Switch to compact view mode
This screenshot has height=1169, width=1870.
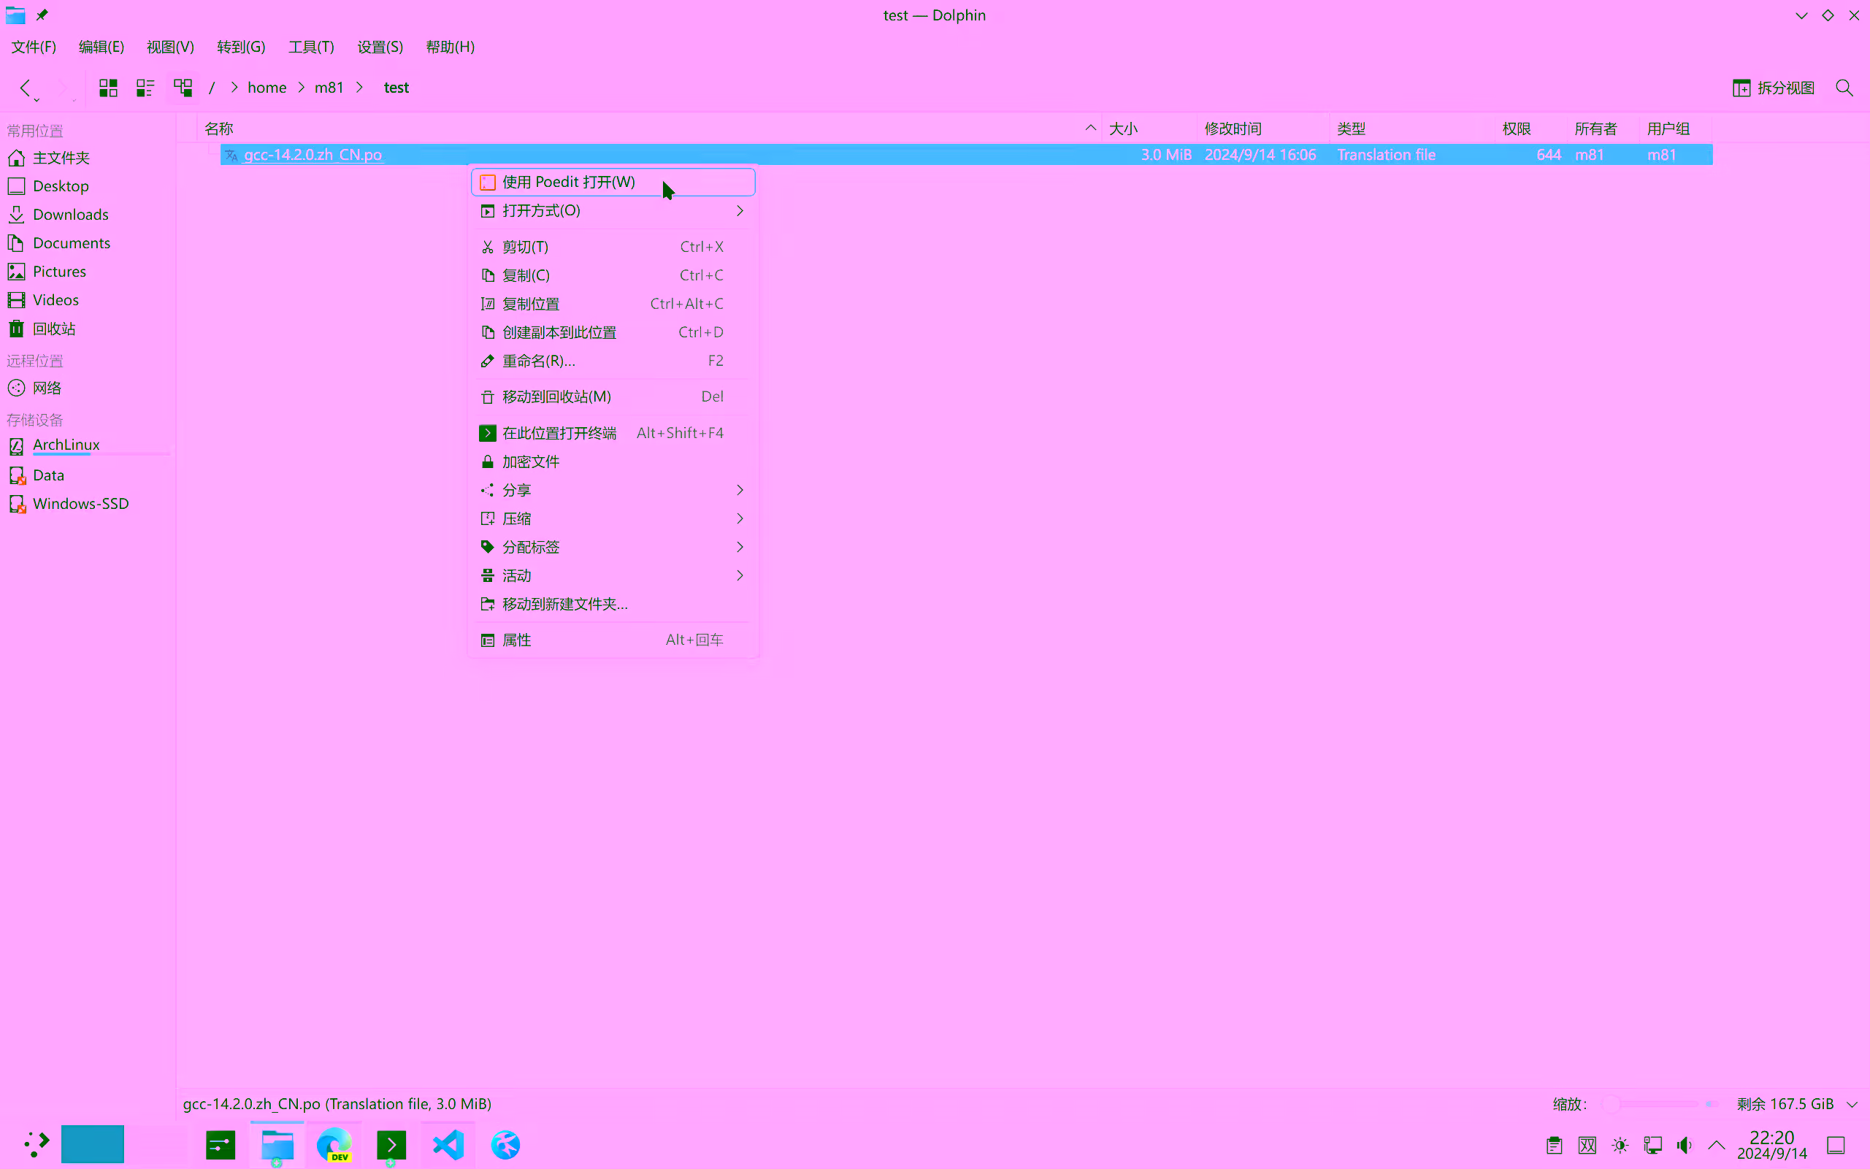[145, 88]
